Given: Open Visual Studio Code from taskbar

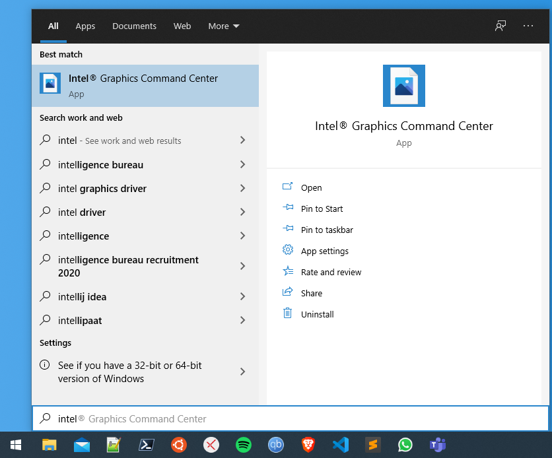Looking at the screenshot, I should coord(341,445).
